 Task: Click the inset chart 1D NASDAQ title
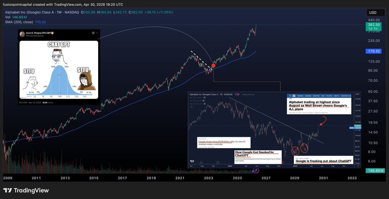pos(211,94)
